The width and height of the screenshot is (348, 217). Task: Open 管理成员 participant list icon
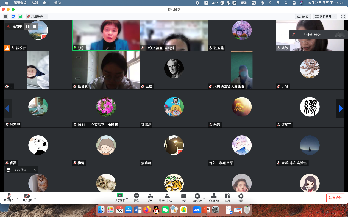pyautogui.click(x=167, y=196)
